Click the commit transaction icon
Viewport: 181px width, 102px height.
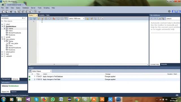pyautogui.click(x=58, y=18)
